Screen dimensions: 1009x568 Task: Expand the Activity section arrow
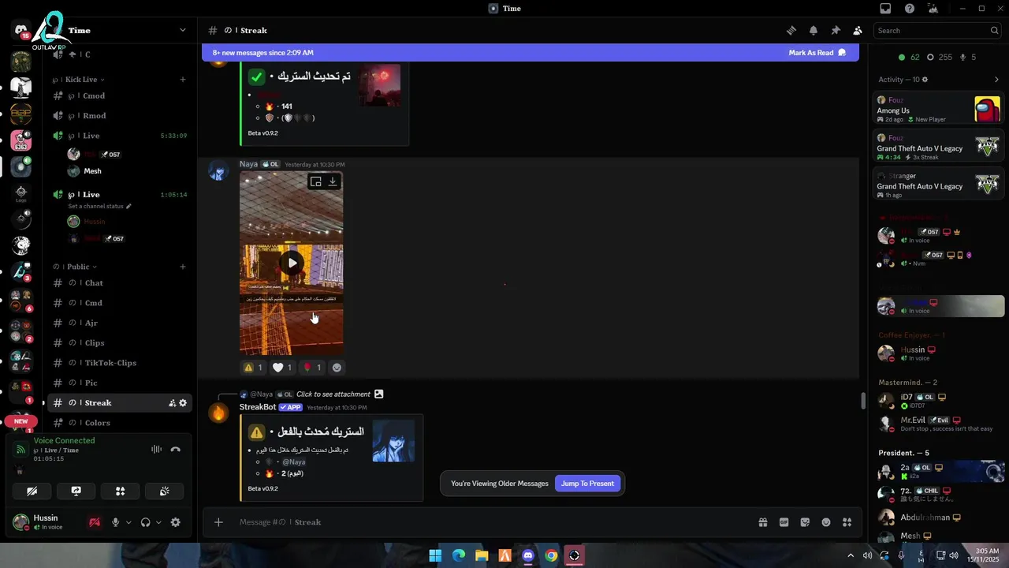pos(996,80)
